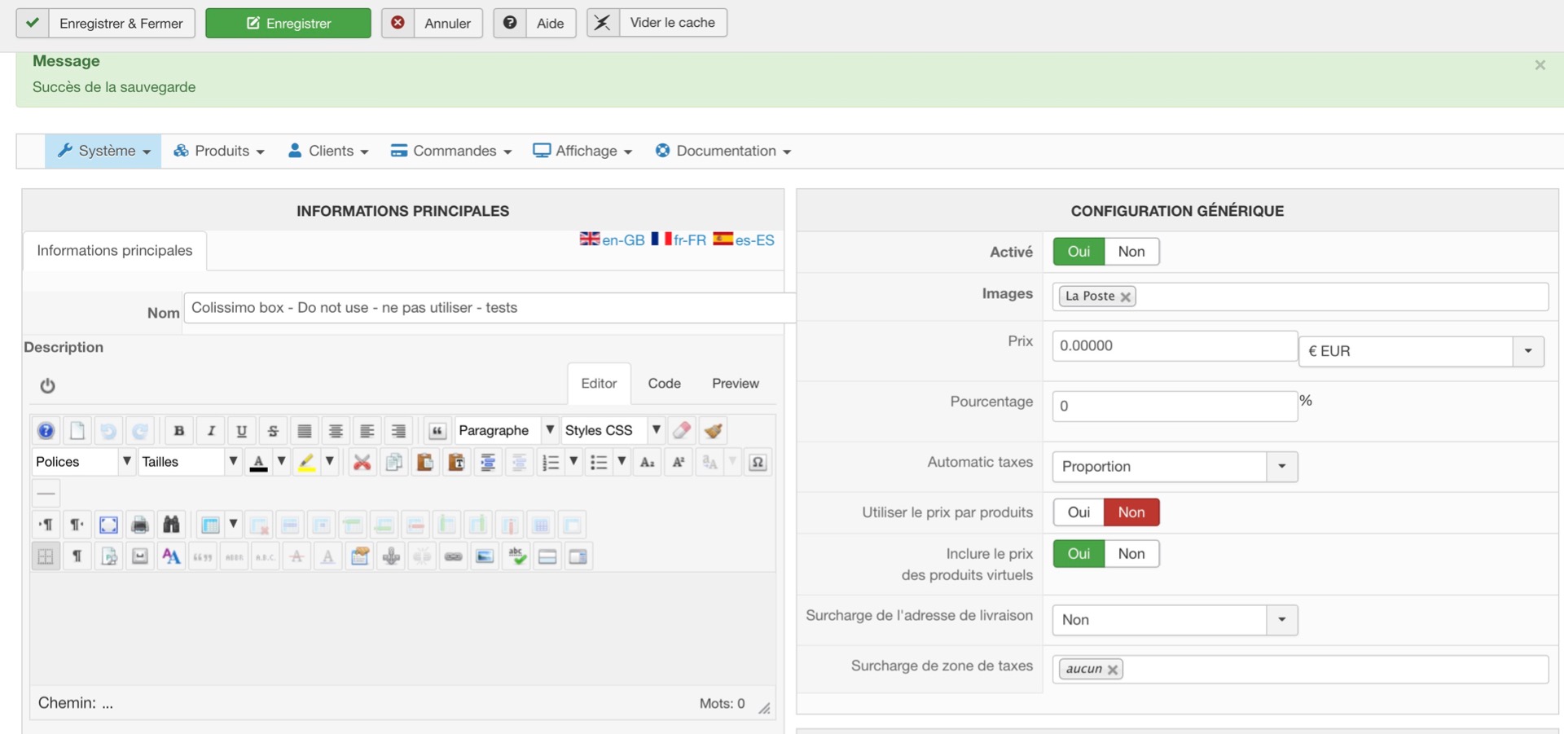This screenshot has height=734, width=1564.
Task: Insert a numbered list
Action: pyautogui.click(x=551, y=463)
